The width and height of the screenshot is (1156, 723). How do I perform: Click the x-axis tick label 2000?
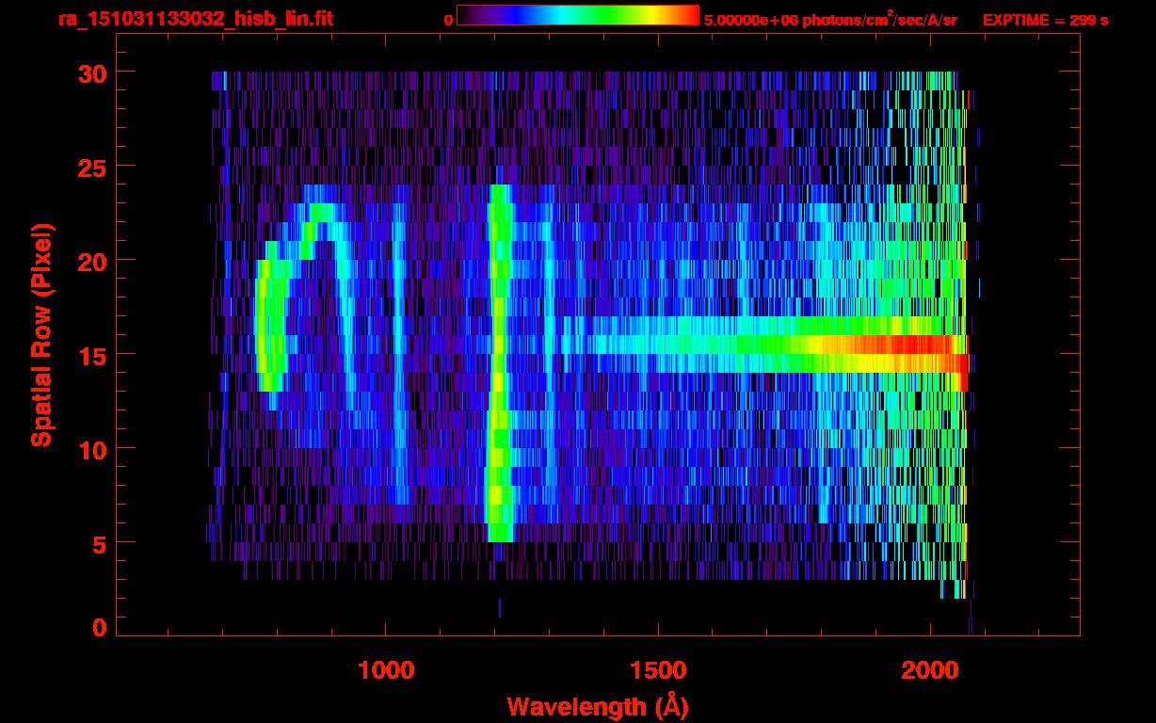[x=929, y=670]
